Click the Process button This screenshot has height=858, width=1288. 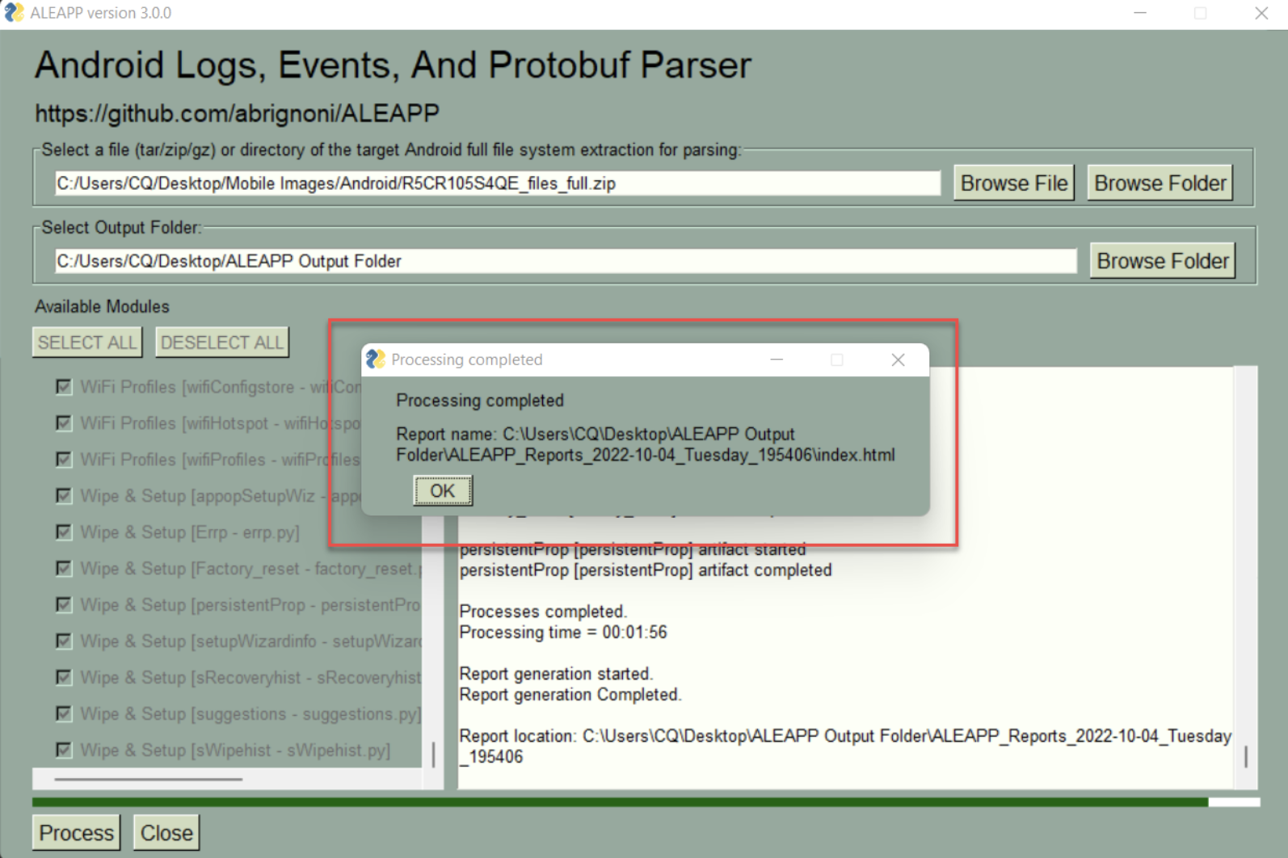[77, 833]
